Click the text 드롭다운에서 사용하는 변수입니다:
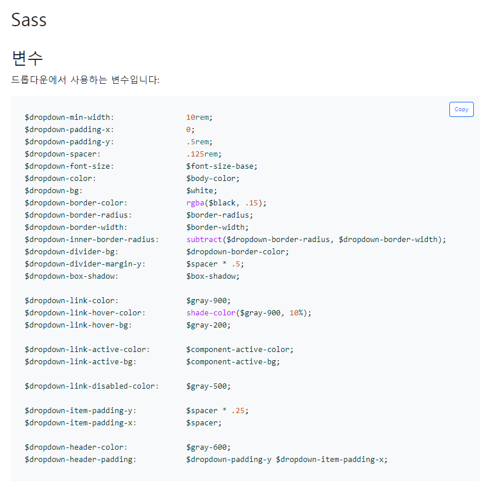Viewport: 489px width, 487px height. [x=85, y=80]
